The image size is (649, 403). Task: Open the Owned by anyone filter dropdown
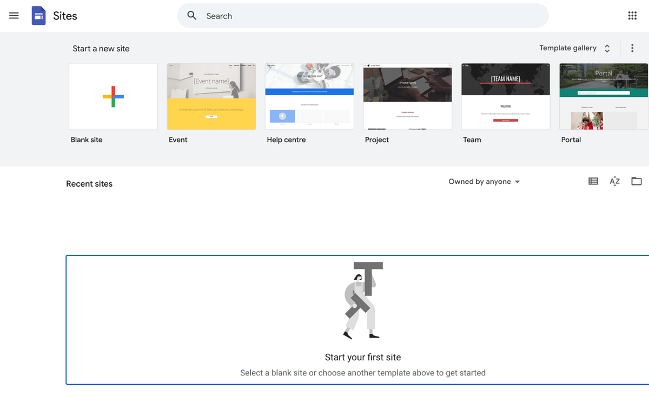484,181
